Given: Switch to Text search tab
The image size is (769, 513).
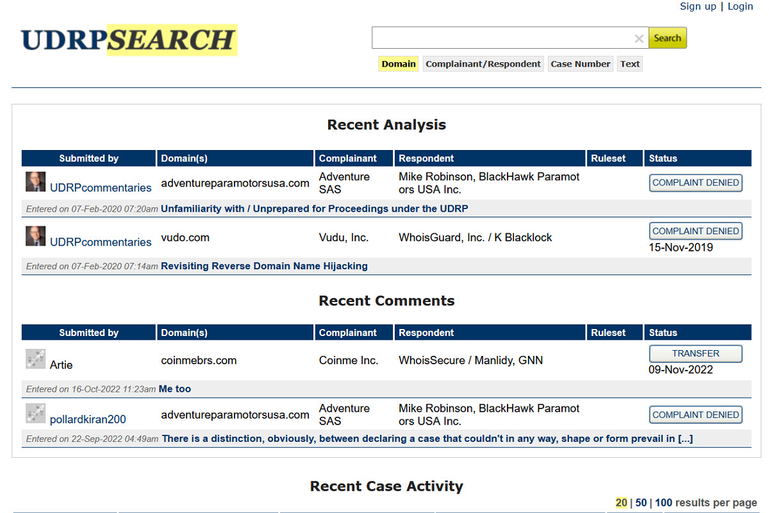Looking at the screenshot, I should (x=630, y=63).
